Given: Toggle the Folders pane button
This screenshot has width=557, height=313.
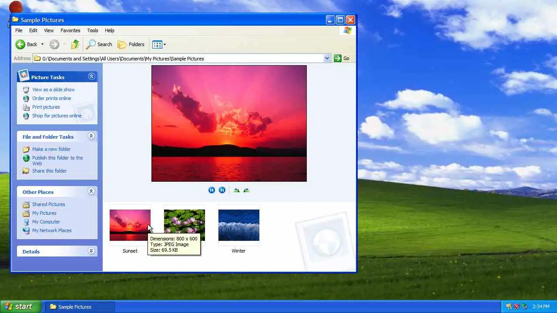Looking at the screenshot, I should 131,44.
